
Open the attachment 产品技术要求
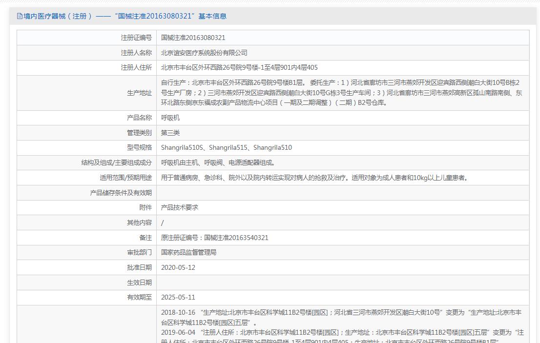click(179, 208)
